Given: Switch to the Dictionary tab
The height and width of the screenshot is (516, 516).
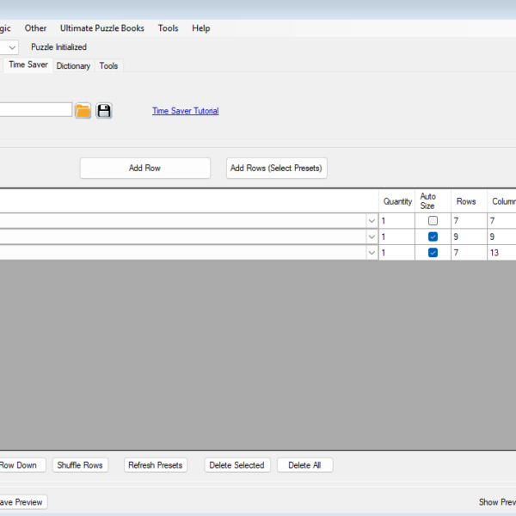Looking at the screenshot, I should pos(73,65).
